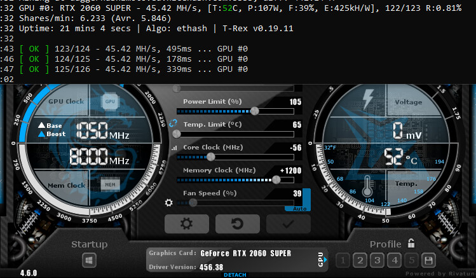Click GeForce RTX 2060 SUPER card name
Screen dimensions: 476x278
(245, 253)
